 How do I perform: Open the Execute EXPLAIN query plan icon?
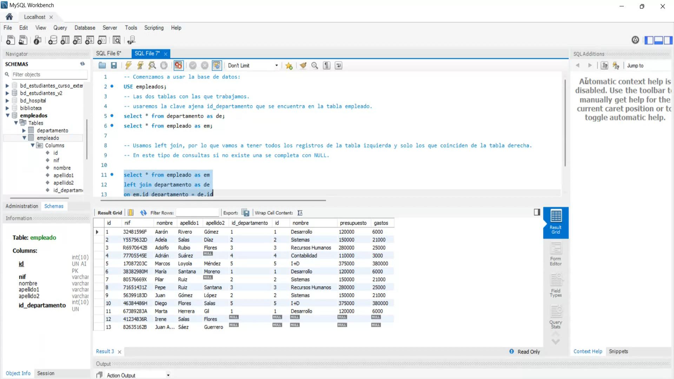click(152, 65)
